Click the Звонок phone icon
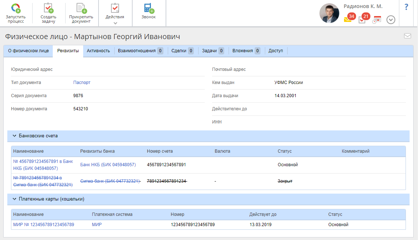The image size is (418, 240). coord(148,8)
